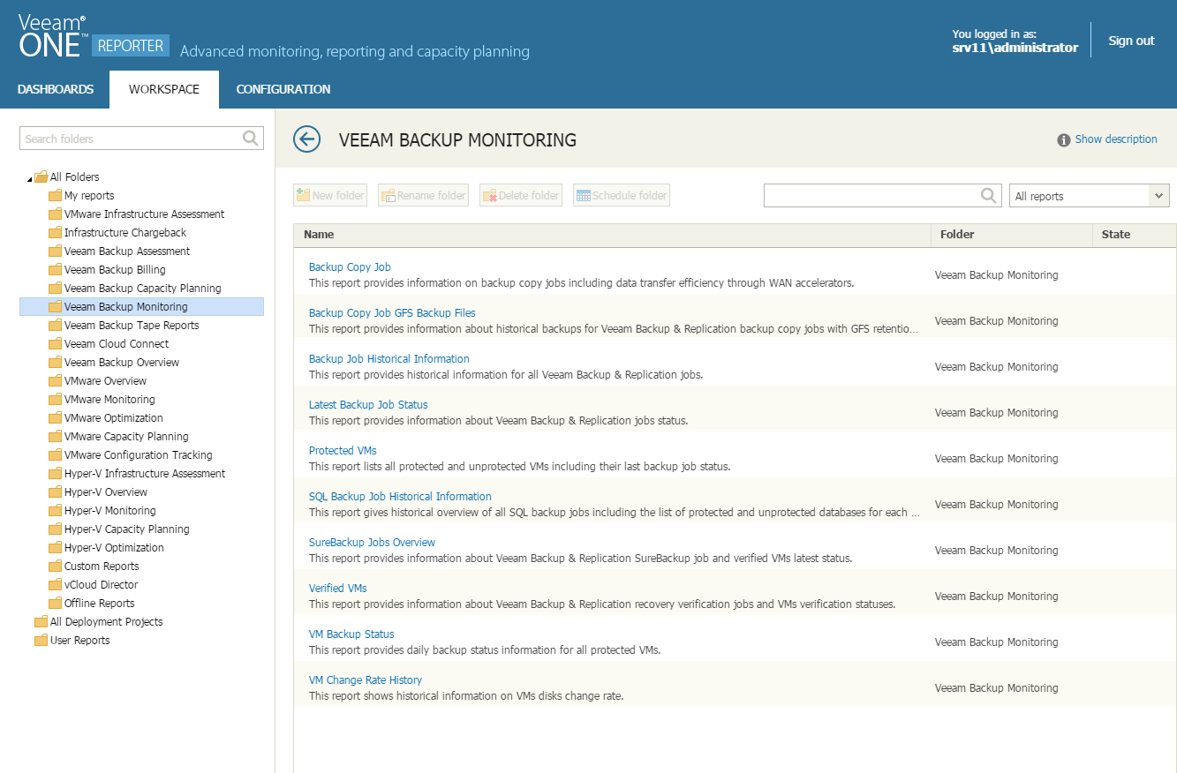The height and width of the screenshot is (773, 1177).
Task: Select the Hyper-V Monitoring folder
Action: pyautogui.click(x=109, y=511)
